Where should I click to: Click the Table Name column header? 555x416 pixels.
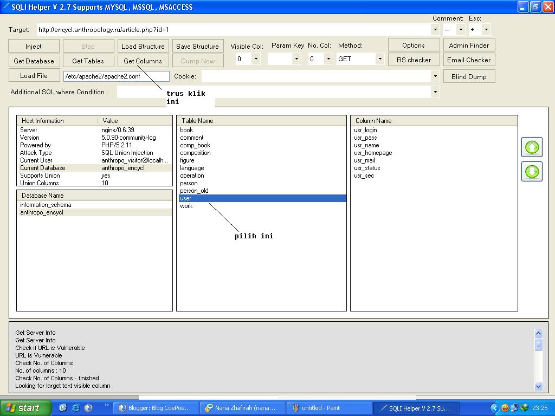tap(261, 121)
